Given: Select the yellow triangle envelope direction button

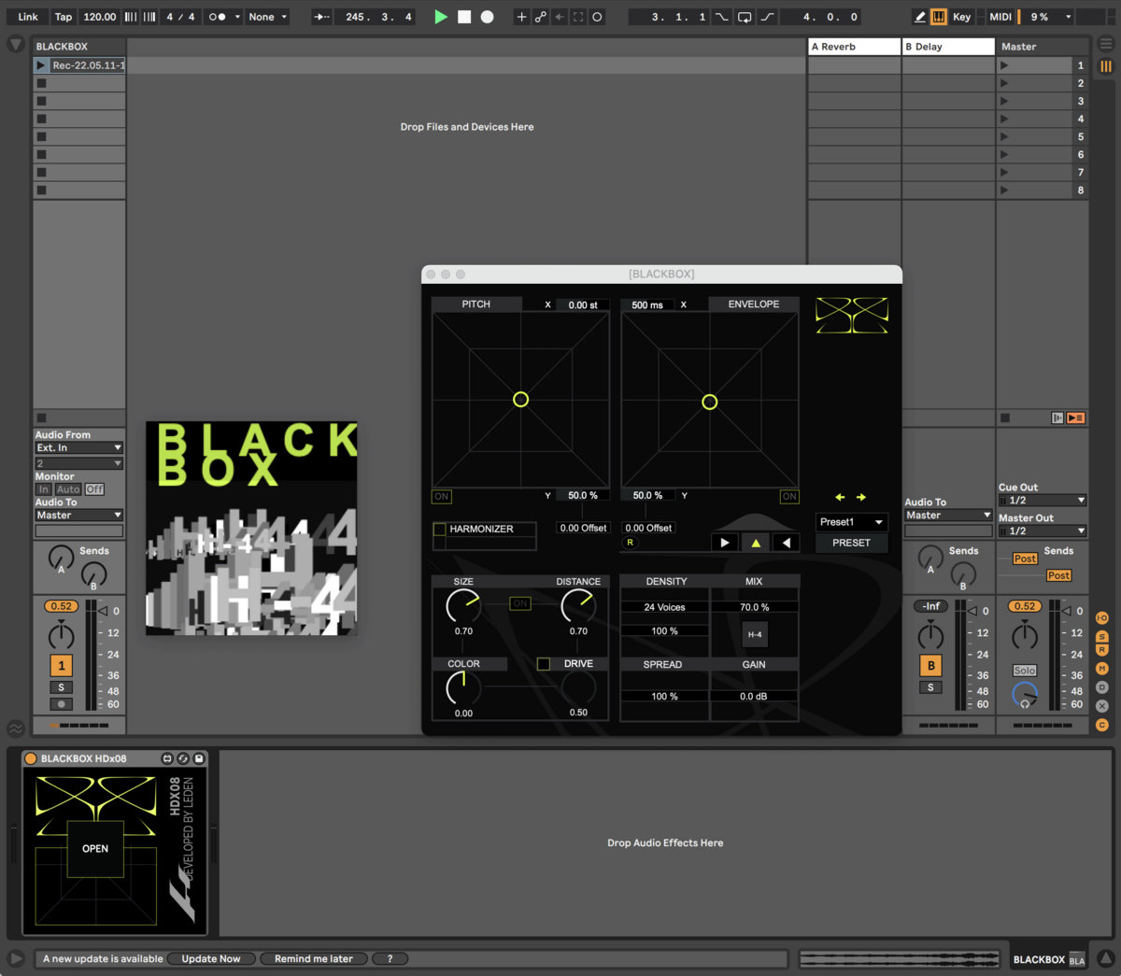Looking at the screenshot, I should click(756, 543).
